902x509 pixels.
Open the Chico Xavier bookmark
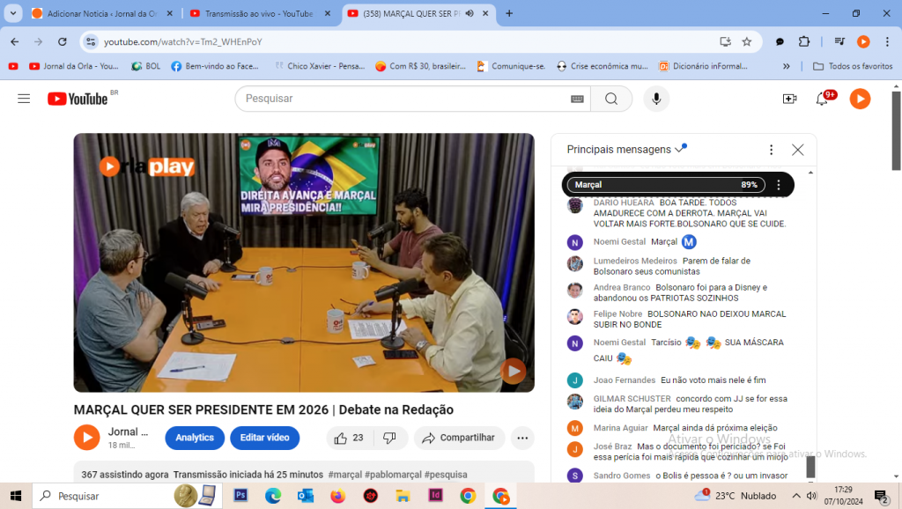click(x=320, y=66)
